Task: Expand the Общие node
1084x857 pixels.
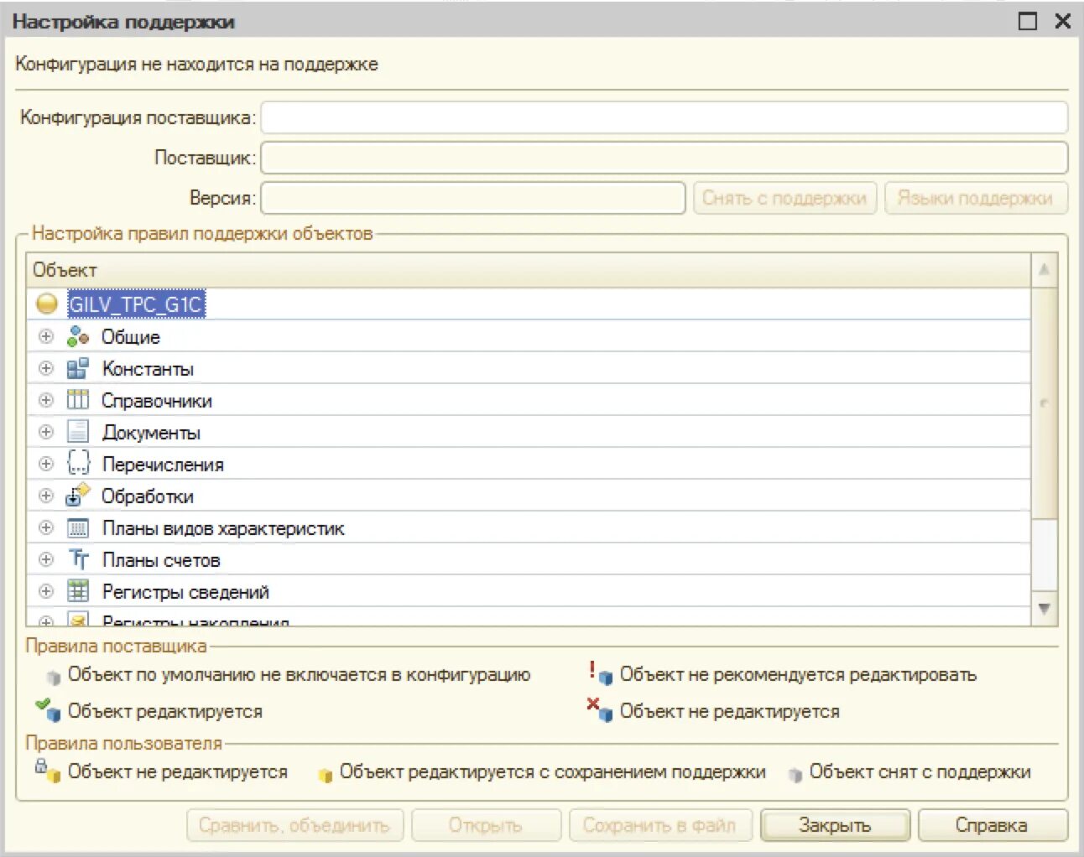Action: (x=46, y=336)
